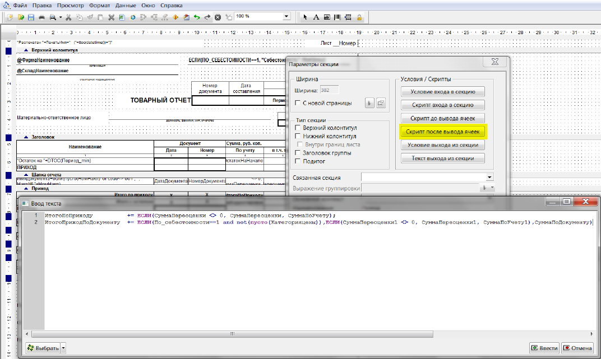
Task: Click the browser globe toolbar icon
Action: [133, 17]
